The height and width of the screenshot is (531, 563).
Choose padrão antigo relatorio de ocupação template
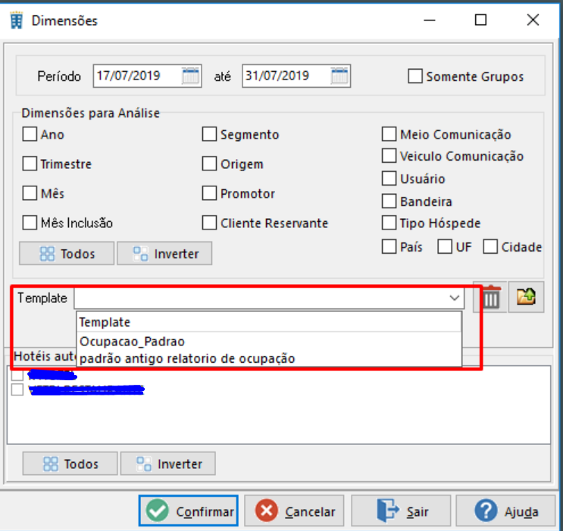pyautogui.click(x=269, y=358)
